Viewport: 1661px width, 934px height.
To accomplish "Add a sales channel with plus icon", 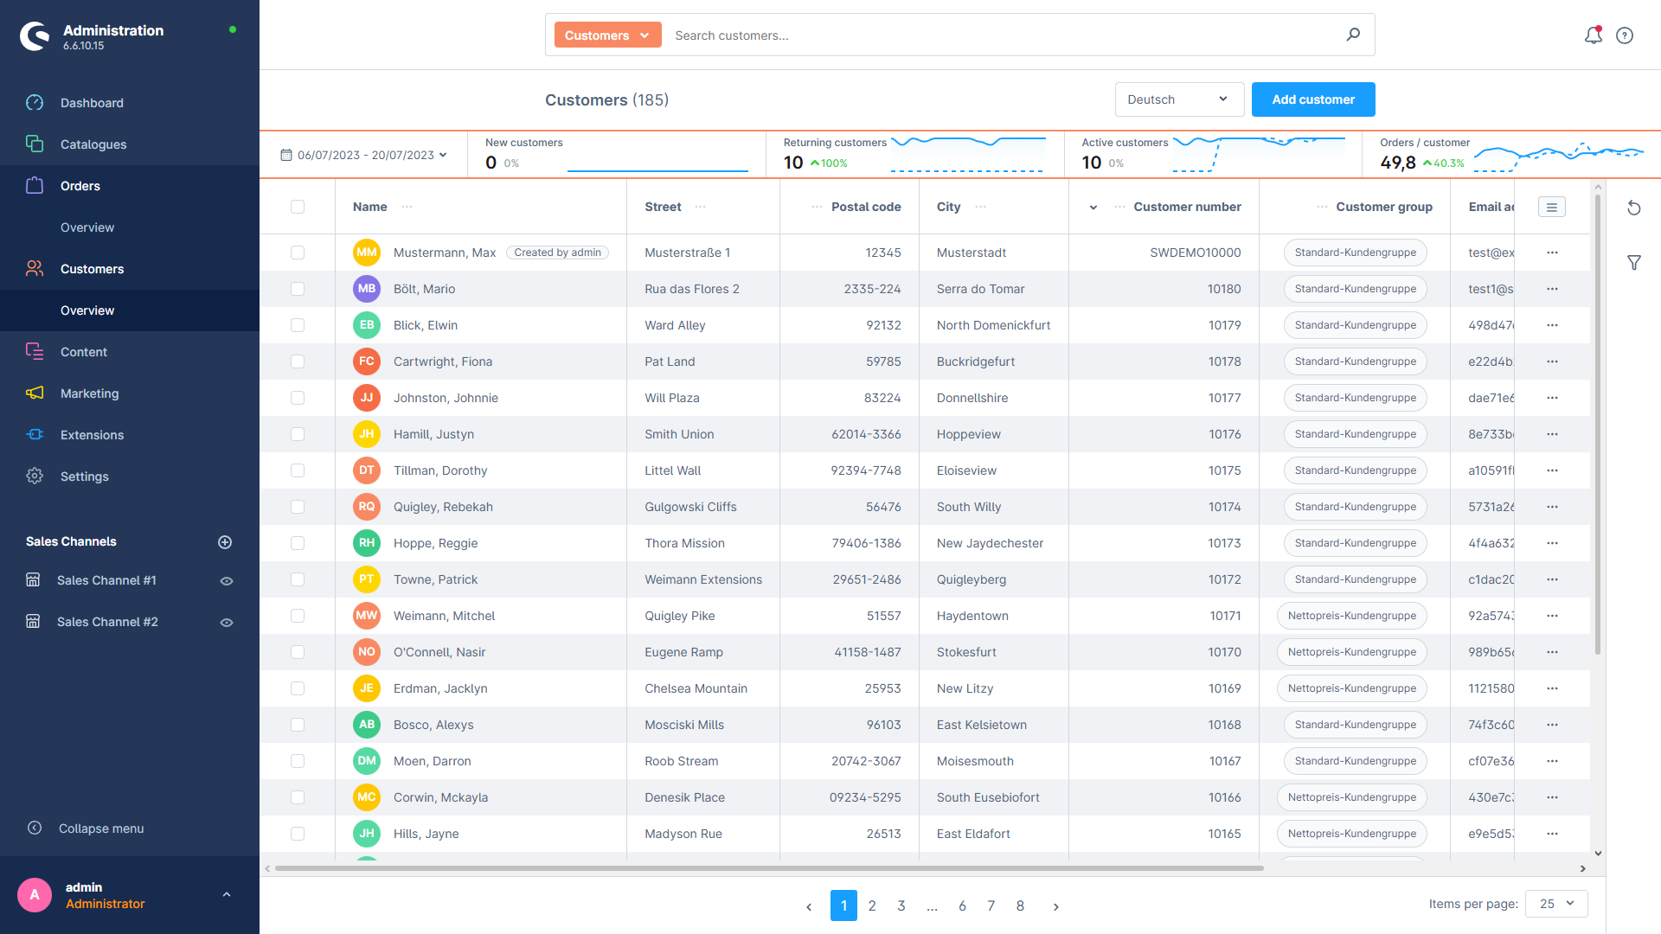I will 225,542.
